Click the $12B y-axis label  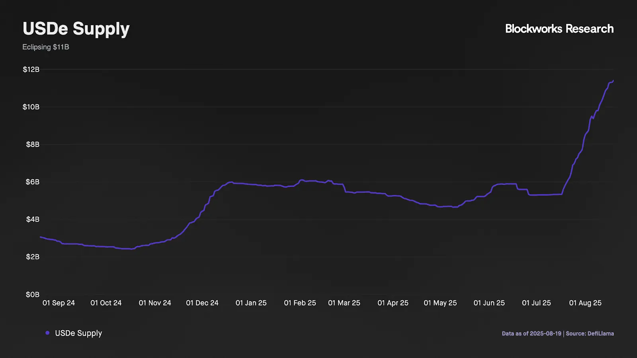click(31, 70)
